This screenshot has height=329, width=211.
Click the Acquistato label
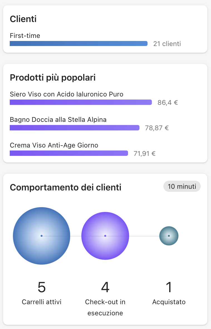point(169,302)
